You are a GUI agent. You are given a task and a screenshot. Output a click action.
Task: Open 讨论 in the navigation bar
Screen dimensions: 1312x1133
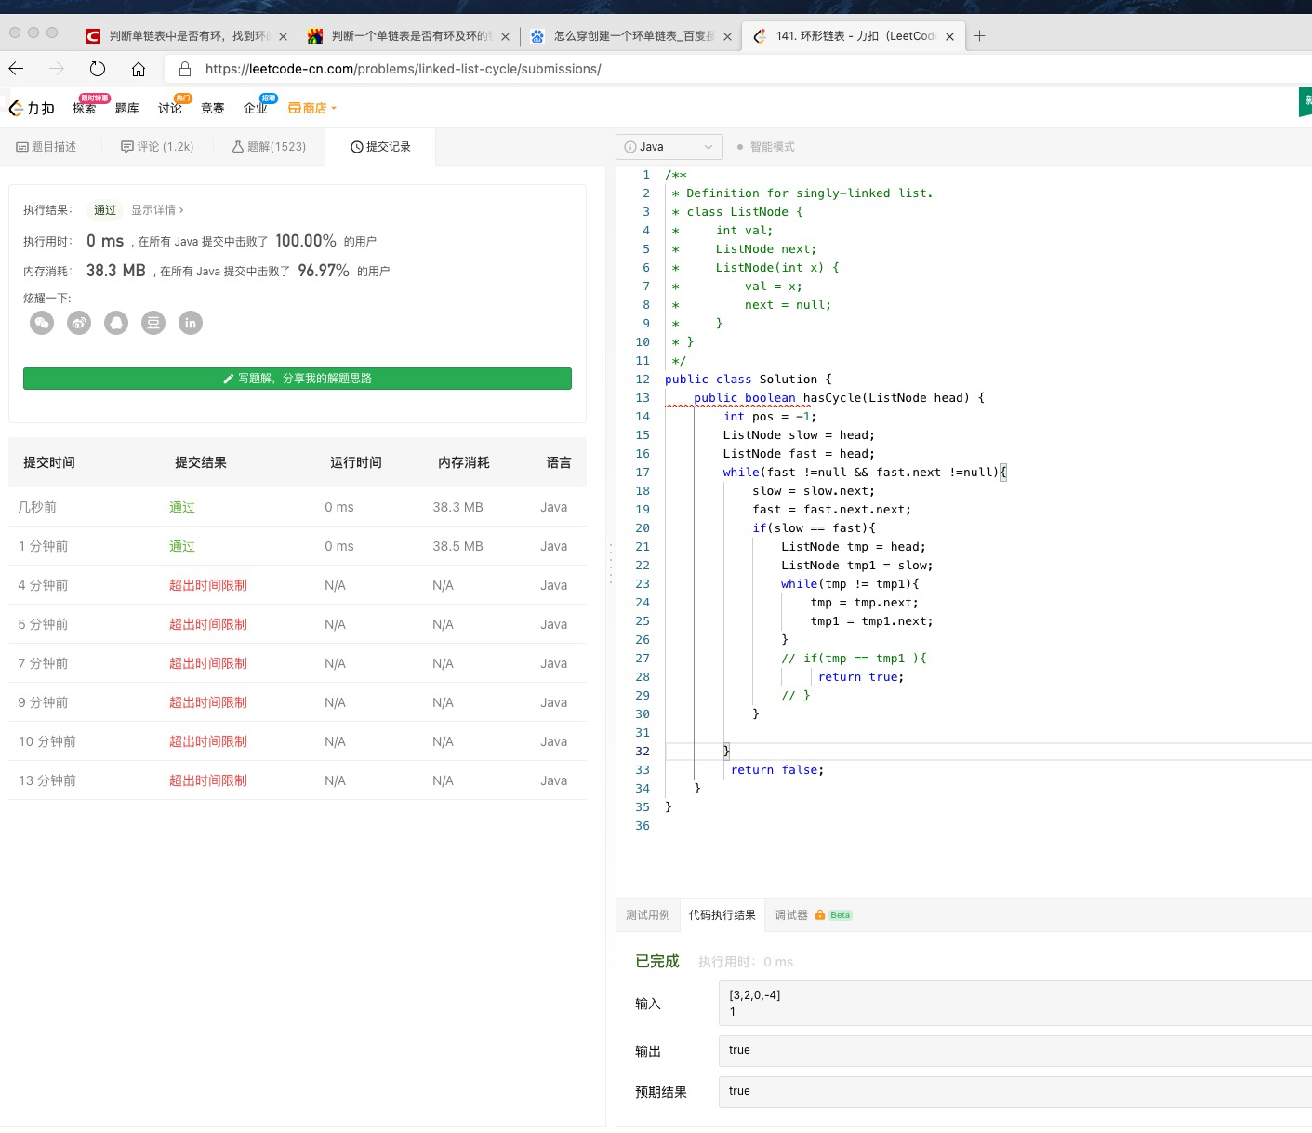coord(170,108)
